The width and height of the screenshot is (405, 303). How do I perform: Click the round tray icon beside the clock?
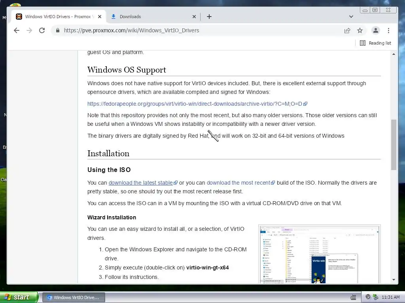pos(368,297)
